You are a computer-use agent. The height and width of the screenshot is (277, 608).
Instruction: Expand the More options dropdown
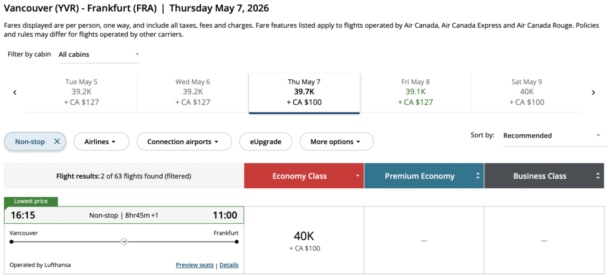pos(336,142)
